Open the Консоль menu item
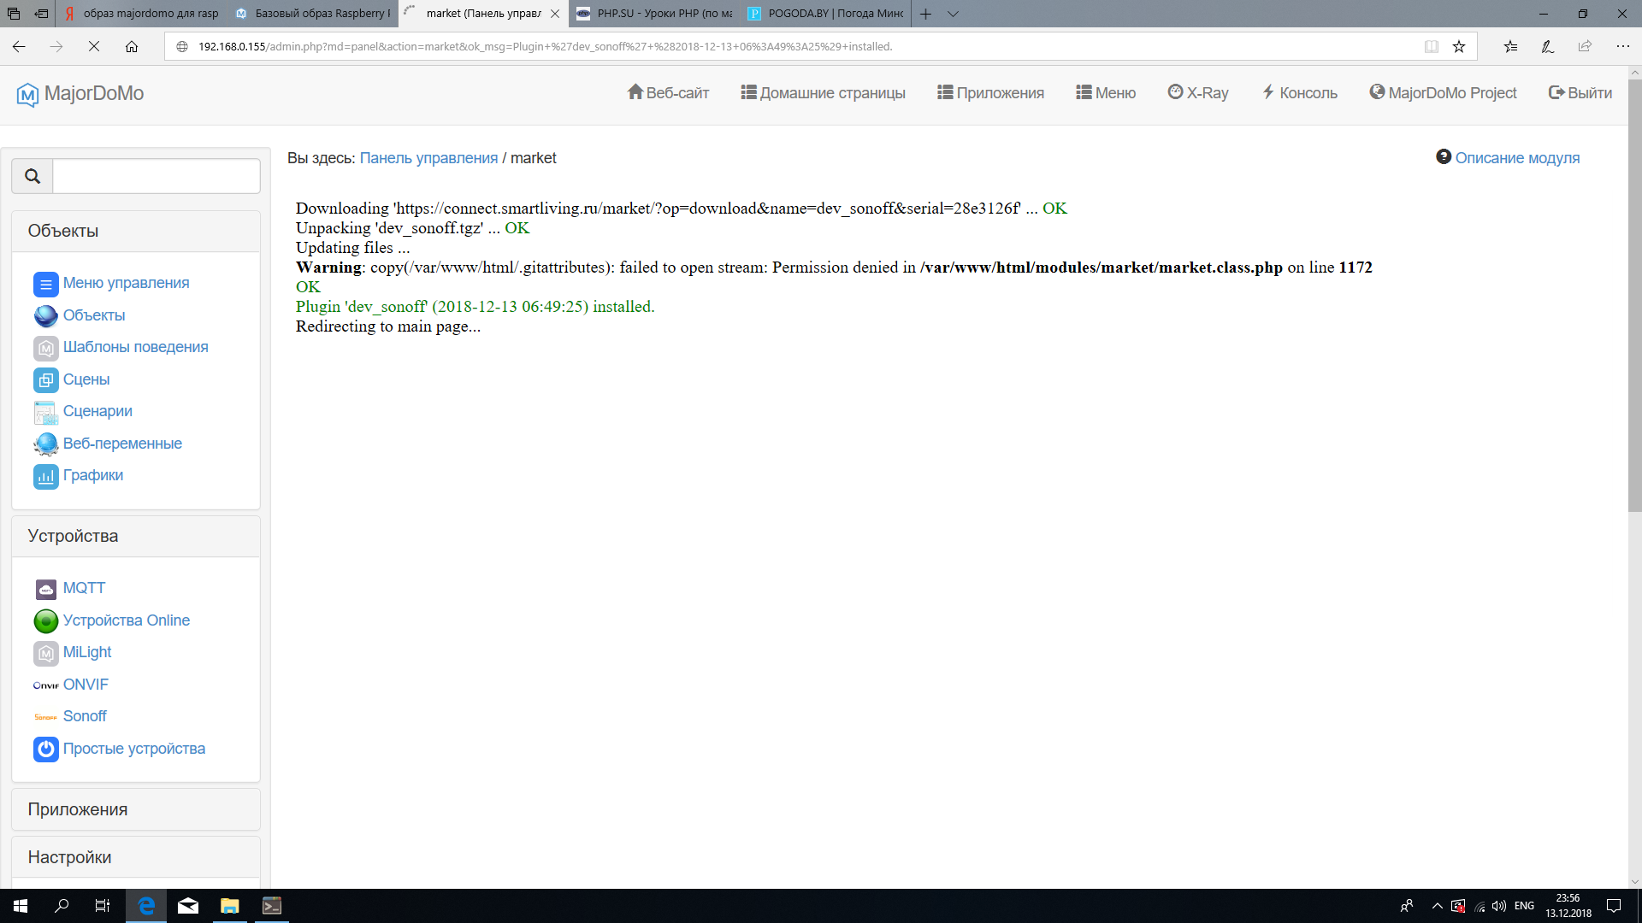The height and width of the screenshot is (923, 1642). [x=1300, y=93]
